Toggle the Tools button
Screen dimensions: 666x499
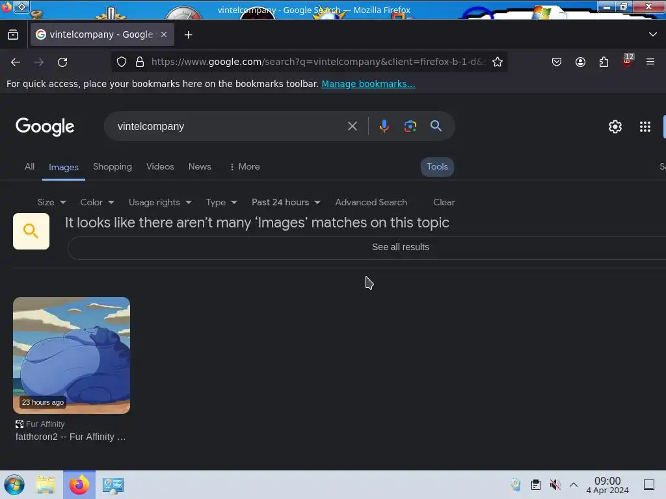pos(437,167)
